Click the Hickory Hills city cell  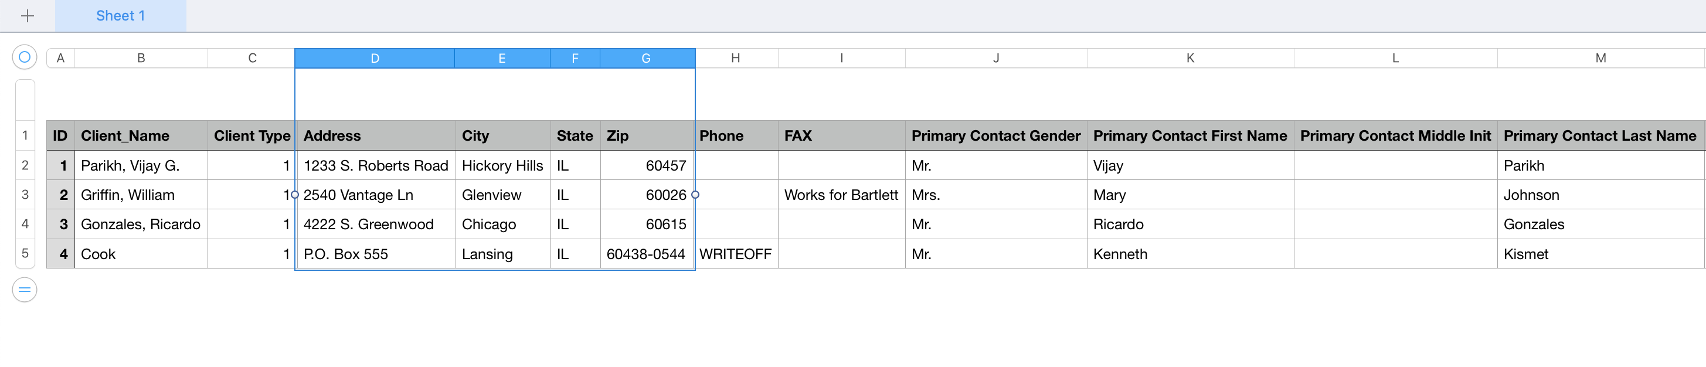(x=502, y=165)
